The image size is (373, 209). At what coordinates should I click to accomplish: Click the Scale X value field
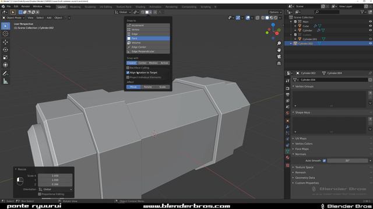[55, 176]
